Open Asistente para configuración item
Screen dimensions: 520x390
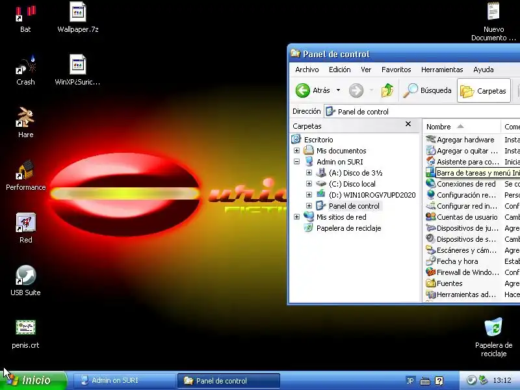(x=462, y=162)
